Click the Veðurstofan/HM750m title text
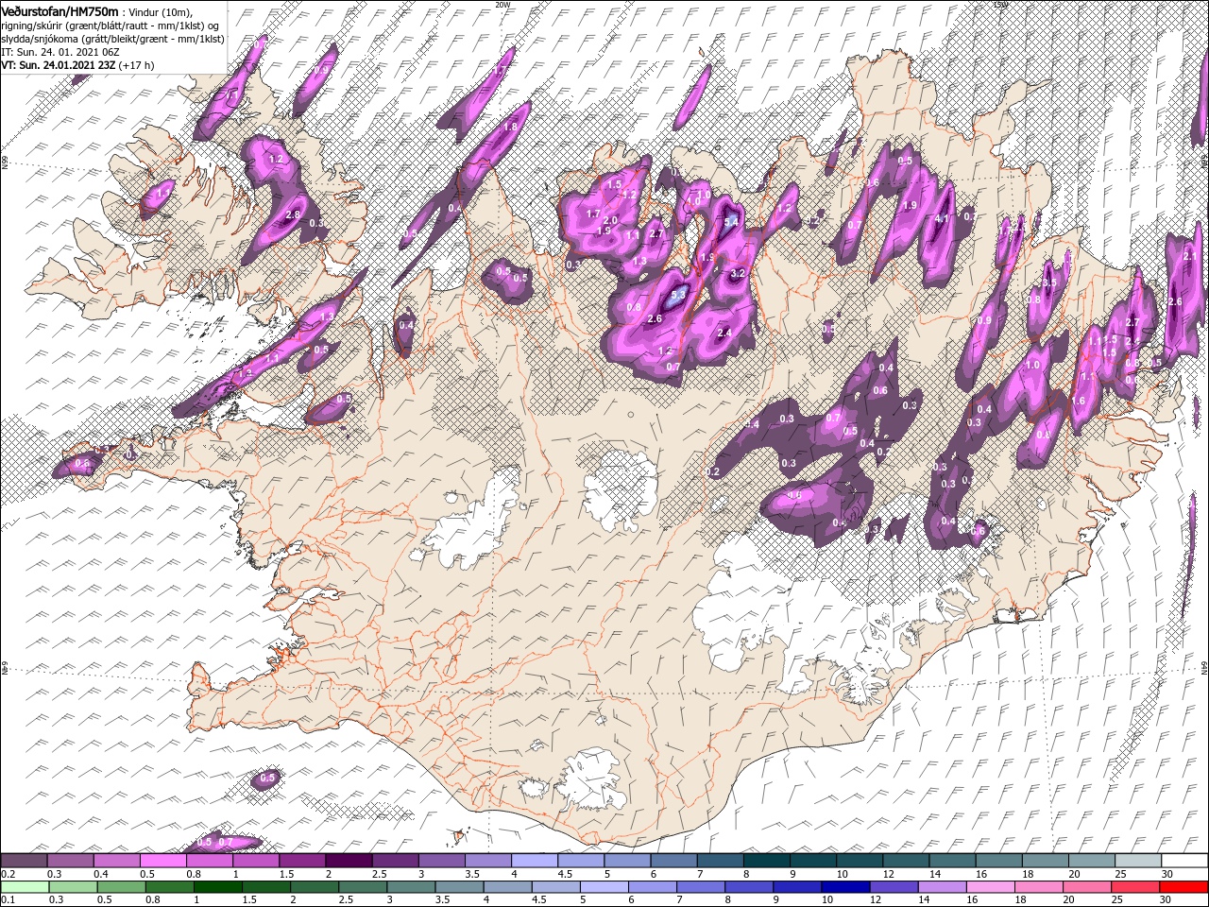 pos(60,10)
